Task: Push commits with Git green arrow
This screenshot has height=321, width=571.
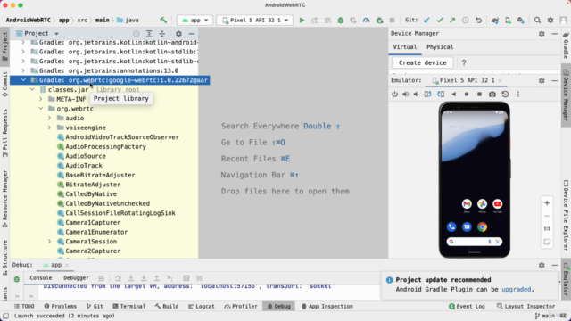Action: coord(452,20)
